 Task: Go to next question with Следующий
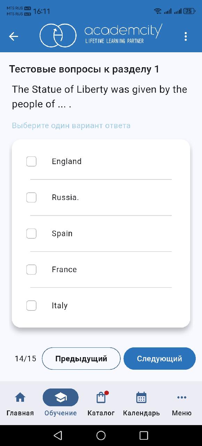[160, 359]
